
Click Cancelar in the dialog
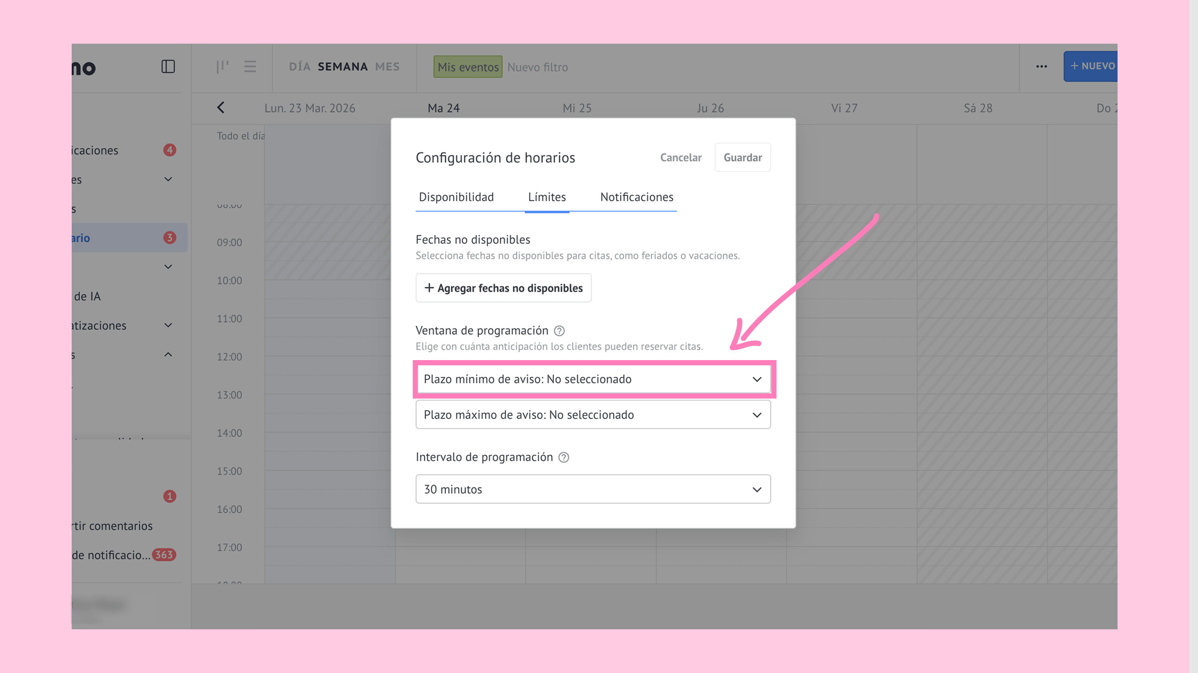(680, 158)
